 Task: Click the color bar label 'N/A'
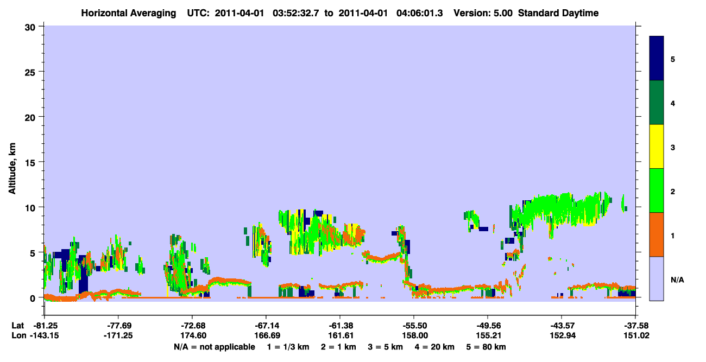(x=677, y=280)
